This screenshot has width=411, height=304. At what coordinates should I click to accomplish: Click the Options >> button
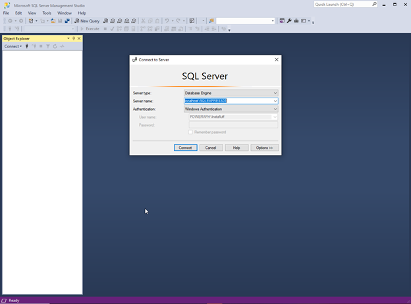265,148
